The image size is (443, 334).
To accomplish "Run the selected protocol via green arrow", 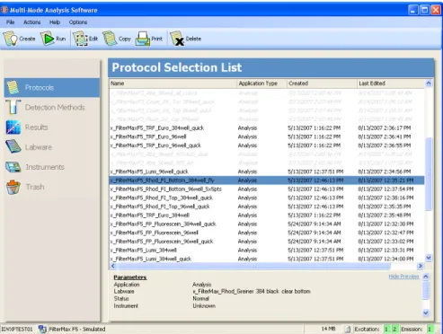I will (47, 39).
